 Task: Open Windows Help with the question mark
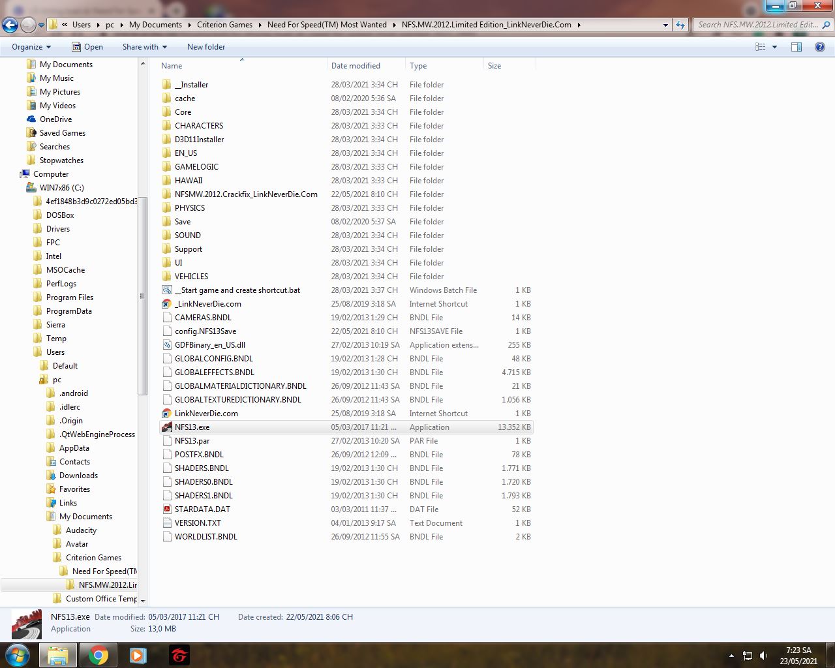tap(820, 47)
